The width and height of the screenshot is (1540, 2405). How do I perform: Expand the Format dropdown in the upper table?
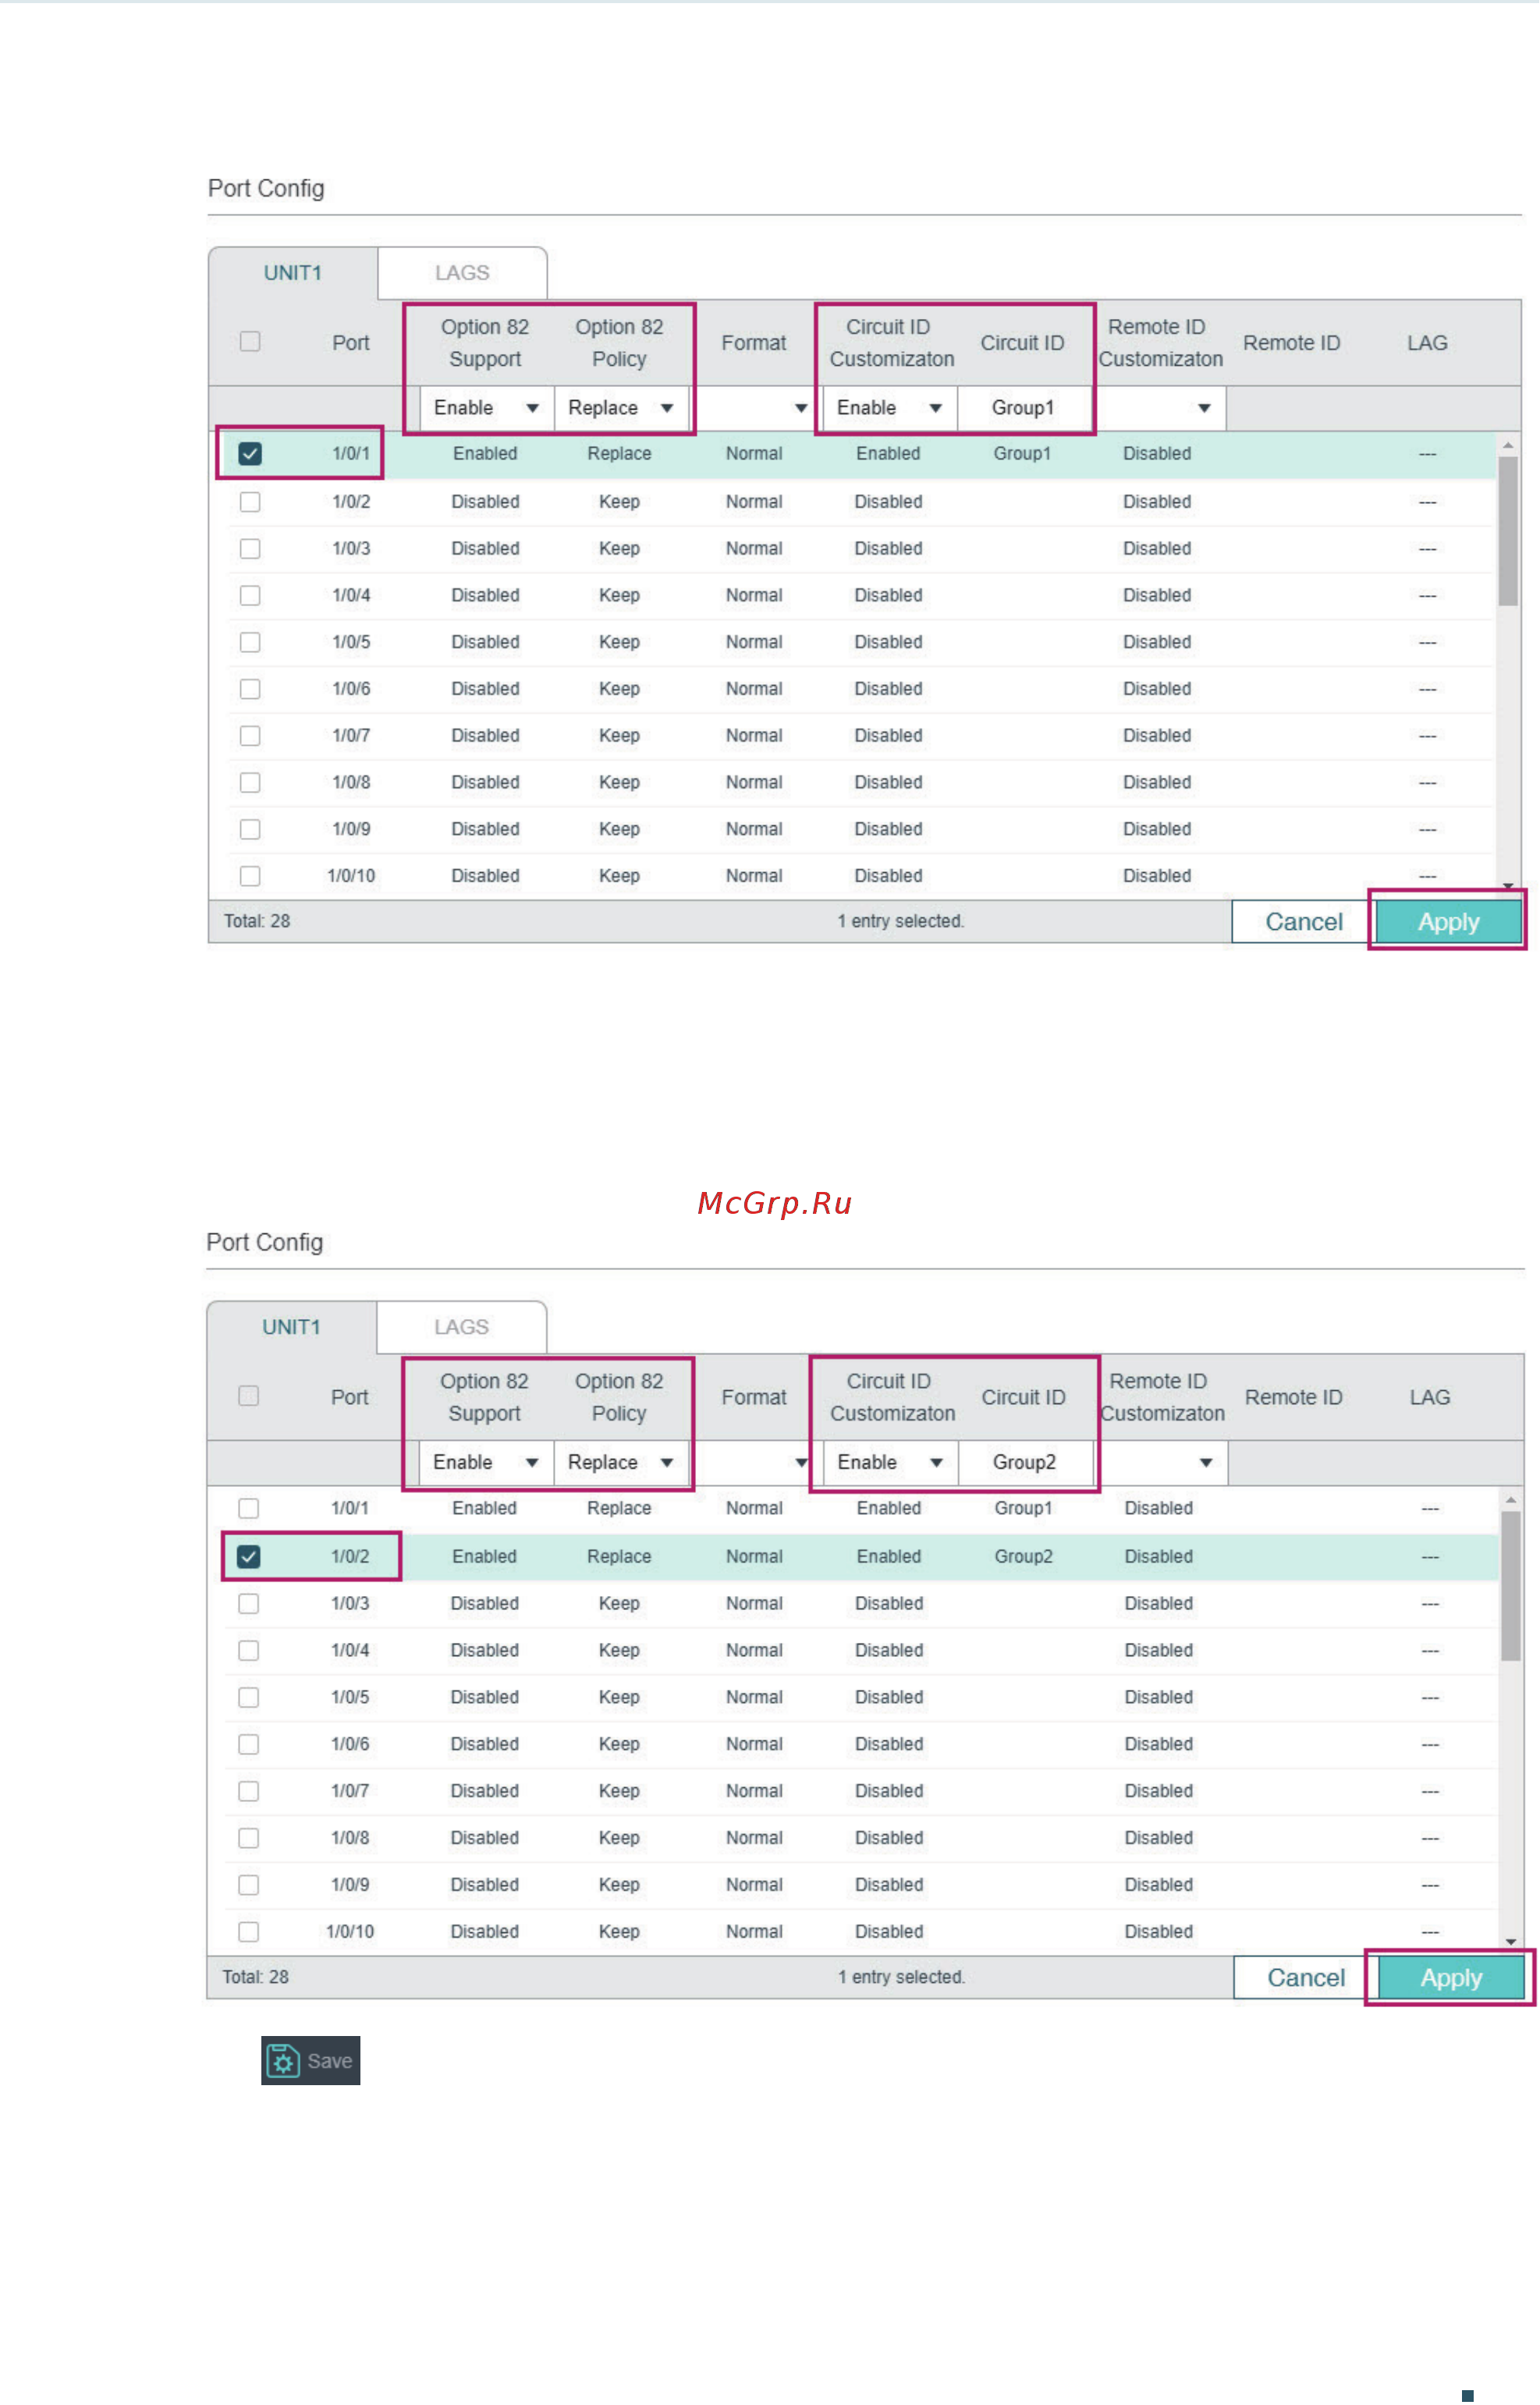point(755,408)
